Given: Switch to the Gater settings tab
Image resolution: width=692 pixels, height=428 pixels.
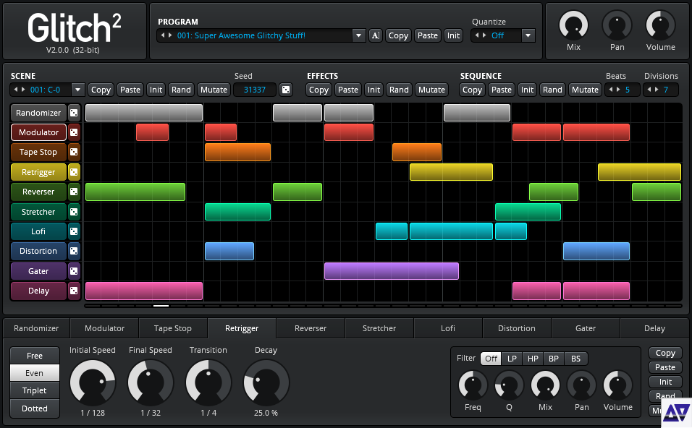Looking at the screenshot, I should point(585,328).
